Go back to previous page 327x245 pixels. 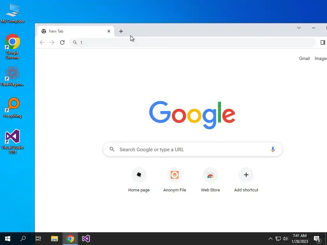42,42
